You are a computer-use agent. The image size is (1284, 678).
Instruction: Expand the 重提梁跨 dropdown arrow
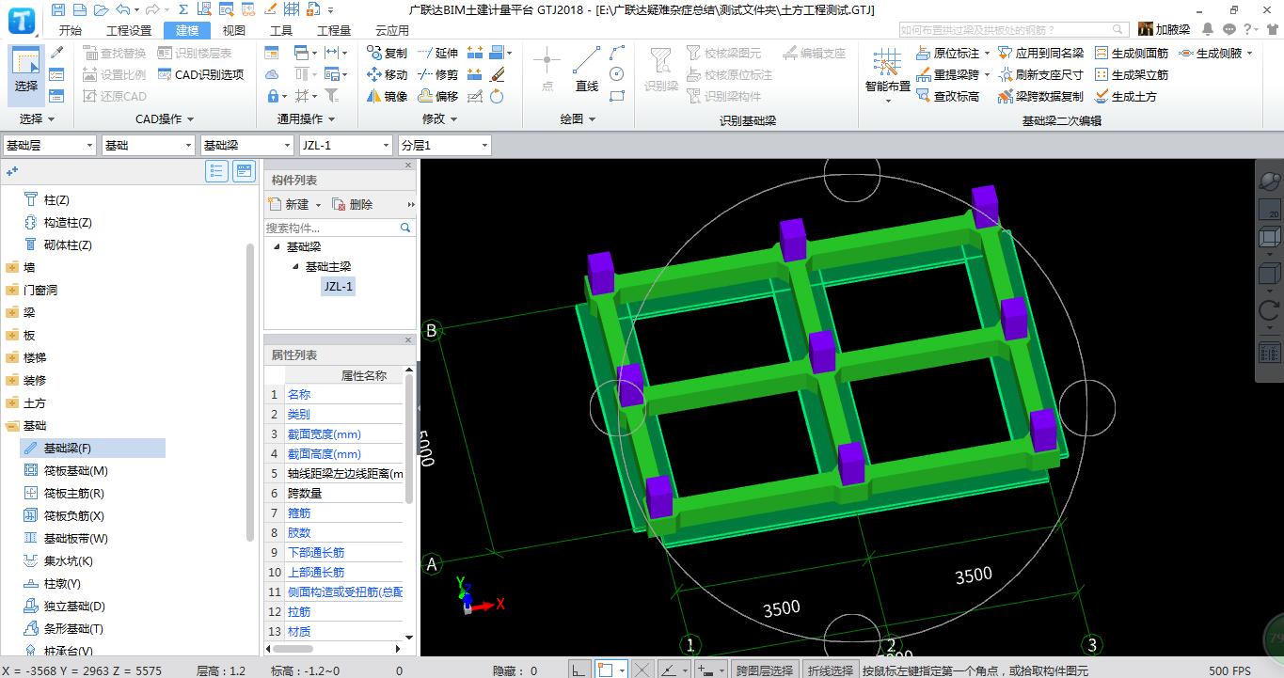coord(987,75)
